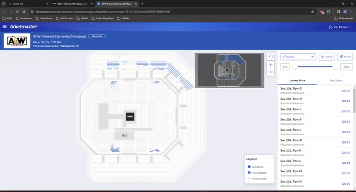Zoom in on the seat map
Viewport: 356px width, 192px height.
[x=271, y=65]
